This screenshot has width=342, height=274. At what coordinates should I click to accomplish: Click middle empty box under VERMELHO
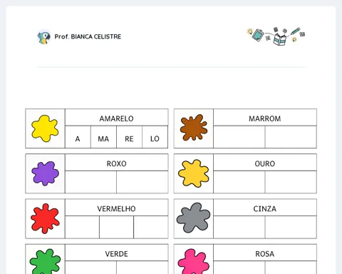coord(116,227)
